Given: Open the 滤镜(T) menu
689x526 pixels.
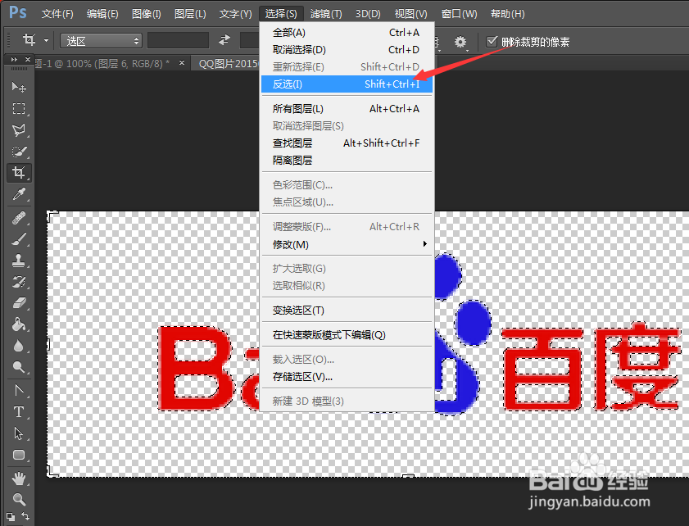Looking at the screenshot, I should click(326, 14).
